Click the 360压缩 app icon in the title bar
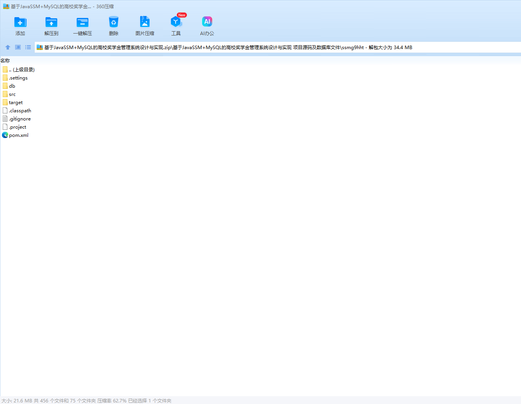Screen dimensions: 521x404 (6, 7)
